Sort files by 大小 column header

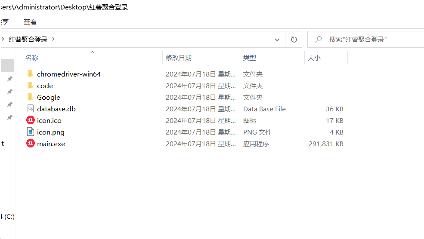click(x=314, y=58)
